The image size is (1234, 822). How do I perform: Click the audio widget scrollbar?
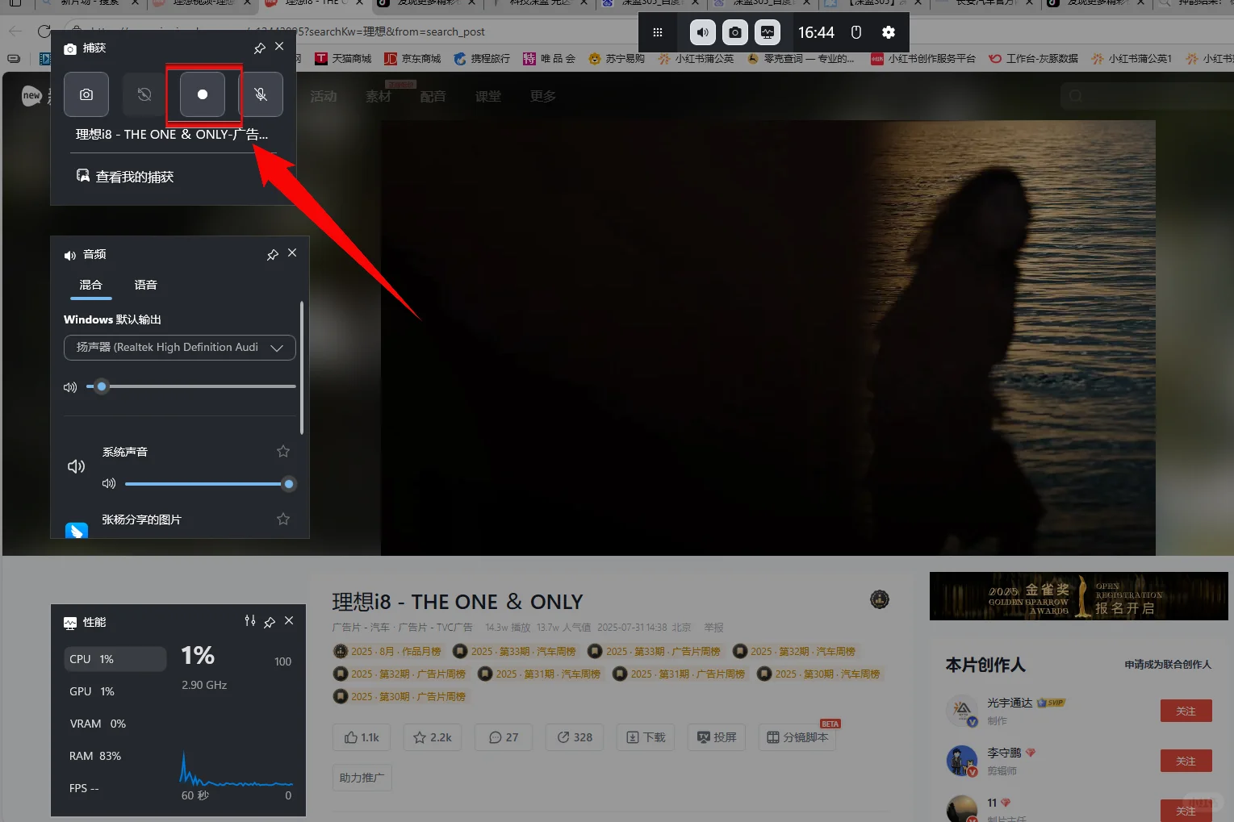[x=302, y=368]
